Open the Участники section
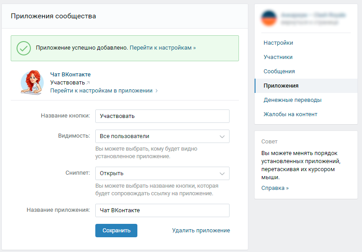The height and width of the screenshot is (252, 362). click(278, 57)
